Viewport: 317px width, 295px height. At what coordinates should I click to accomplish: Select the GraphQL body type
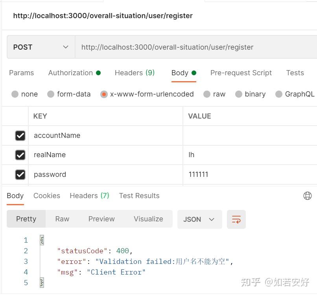295,94
